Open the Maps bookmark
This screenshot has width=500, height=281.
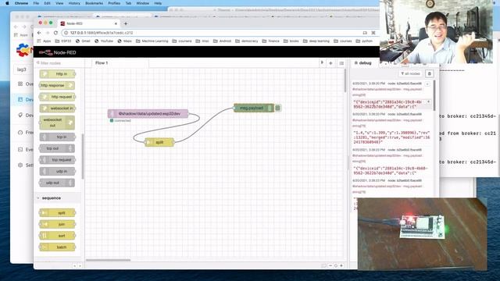[x=125, y=41]
